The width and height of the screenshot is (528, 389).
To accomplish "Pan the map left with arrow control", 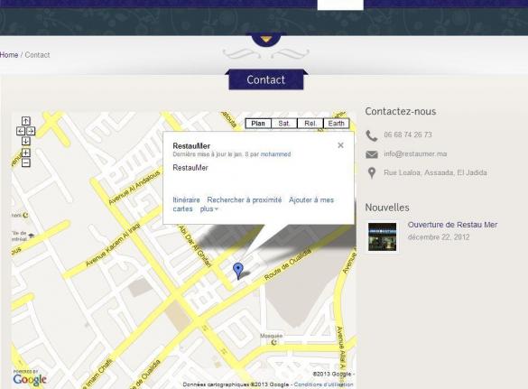I will [x=21, y=131].
